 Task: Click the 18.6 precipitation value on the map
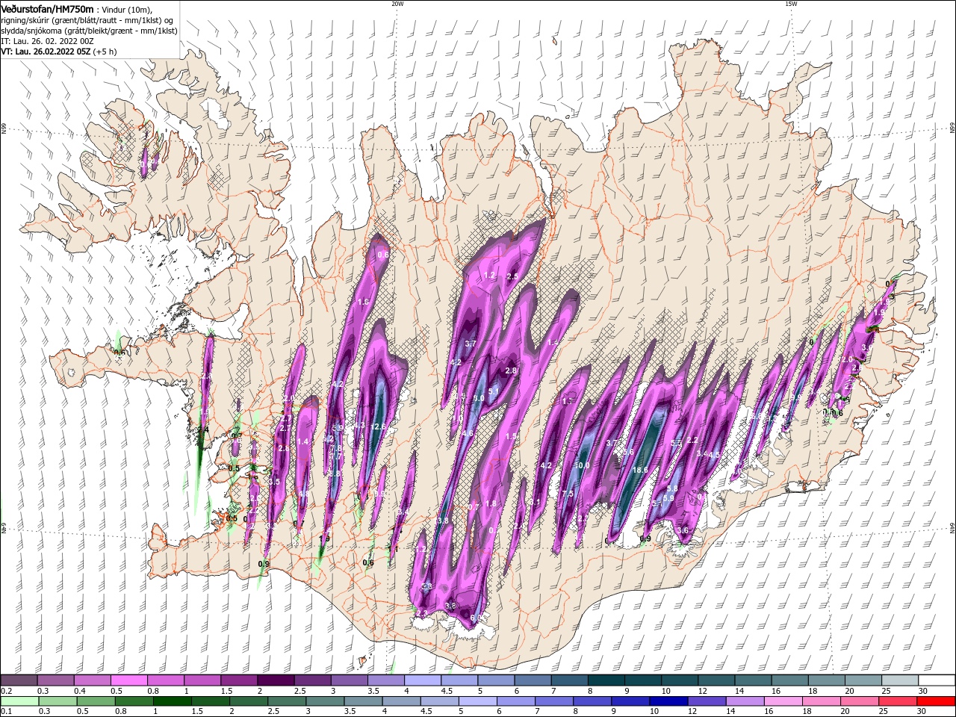tap(640, 470)
